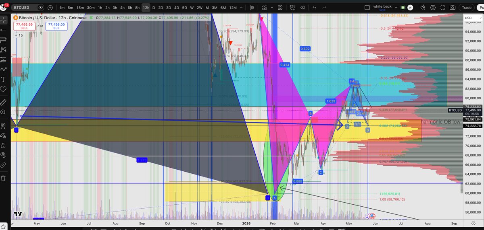484x230 pixels.
Task: Click the 'harmonic OB low' text label
Action: pyautogui.click(x=440, y=121)
